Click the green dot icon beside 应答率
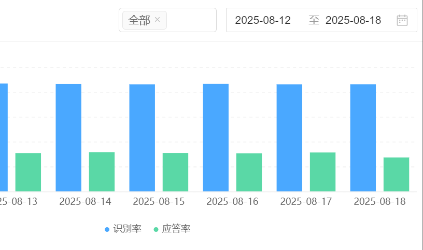This screenshot has width=423, height=250. (156, 229)
